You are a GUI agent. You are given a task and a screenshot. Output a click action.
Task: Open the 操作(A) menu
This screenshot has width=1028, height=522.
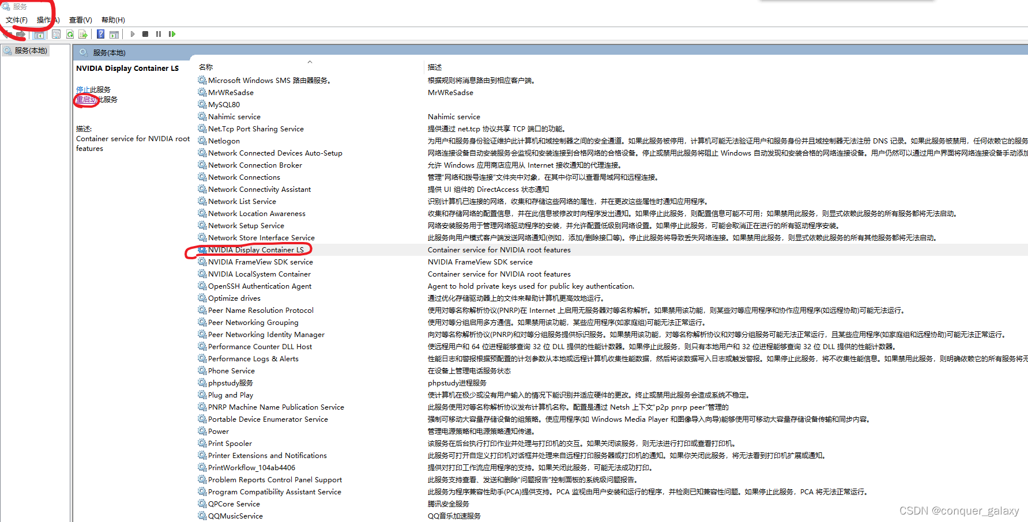click(x=47, y=20)
